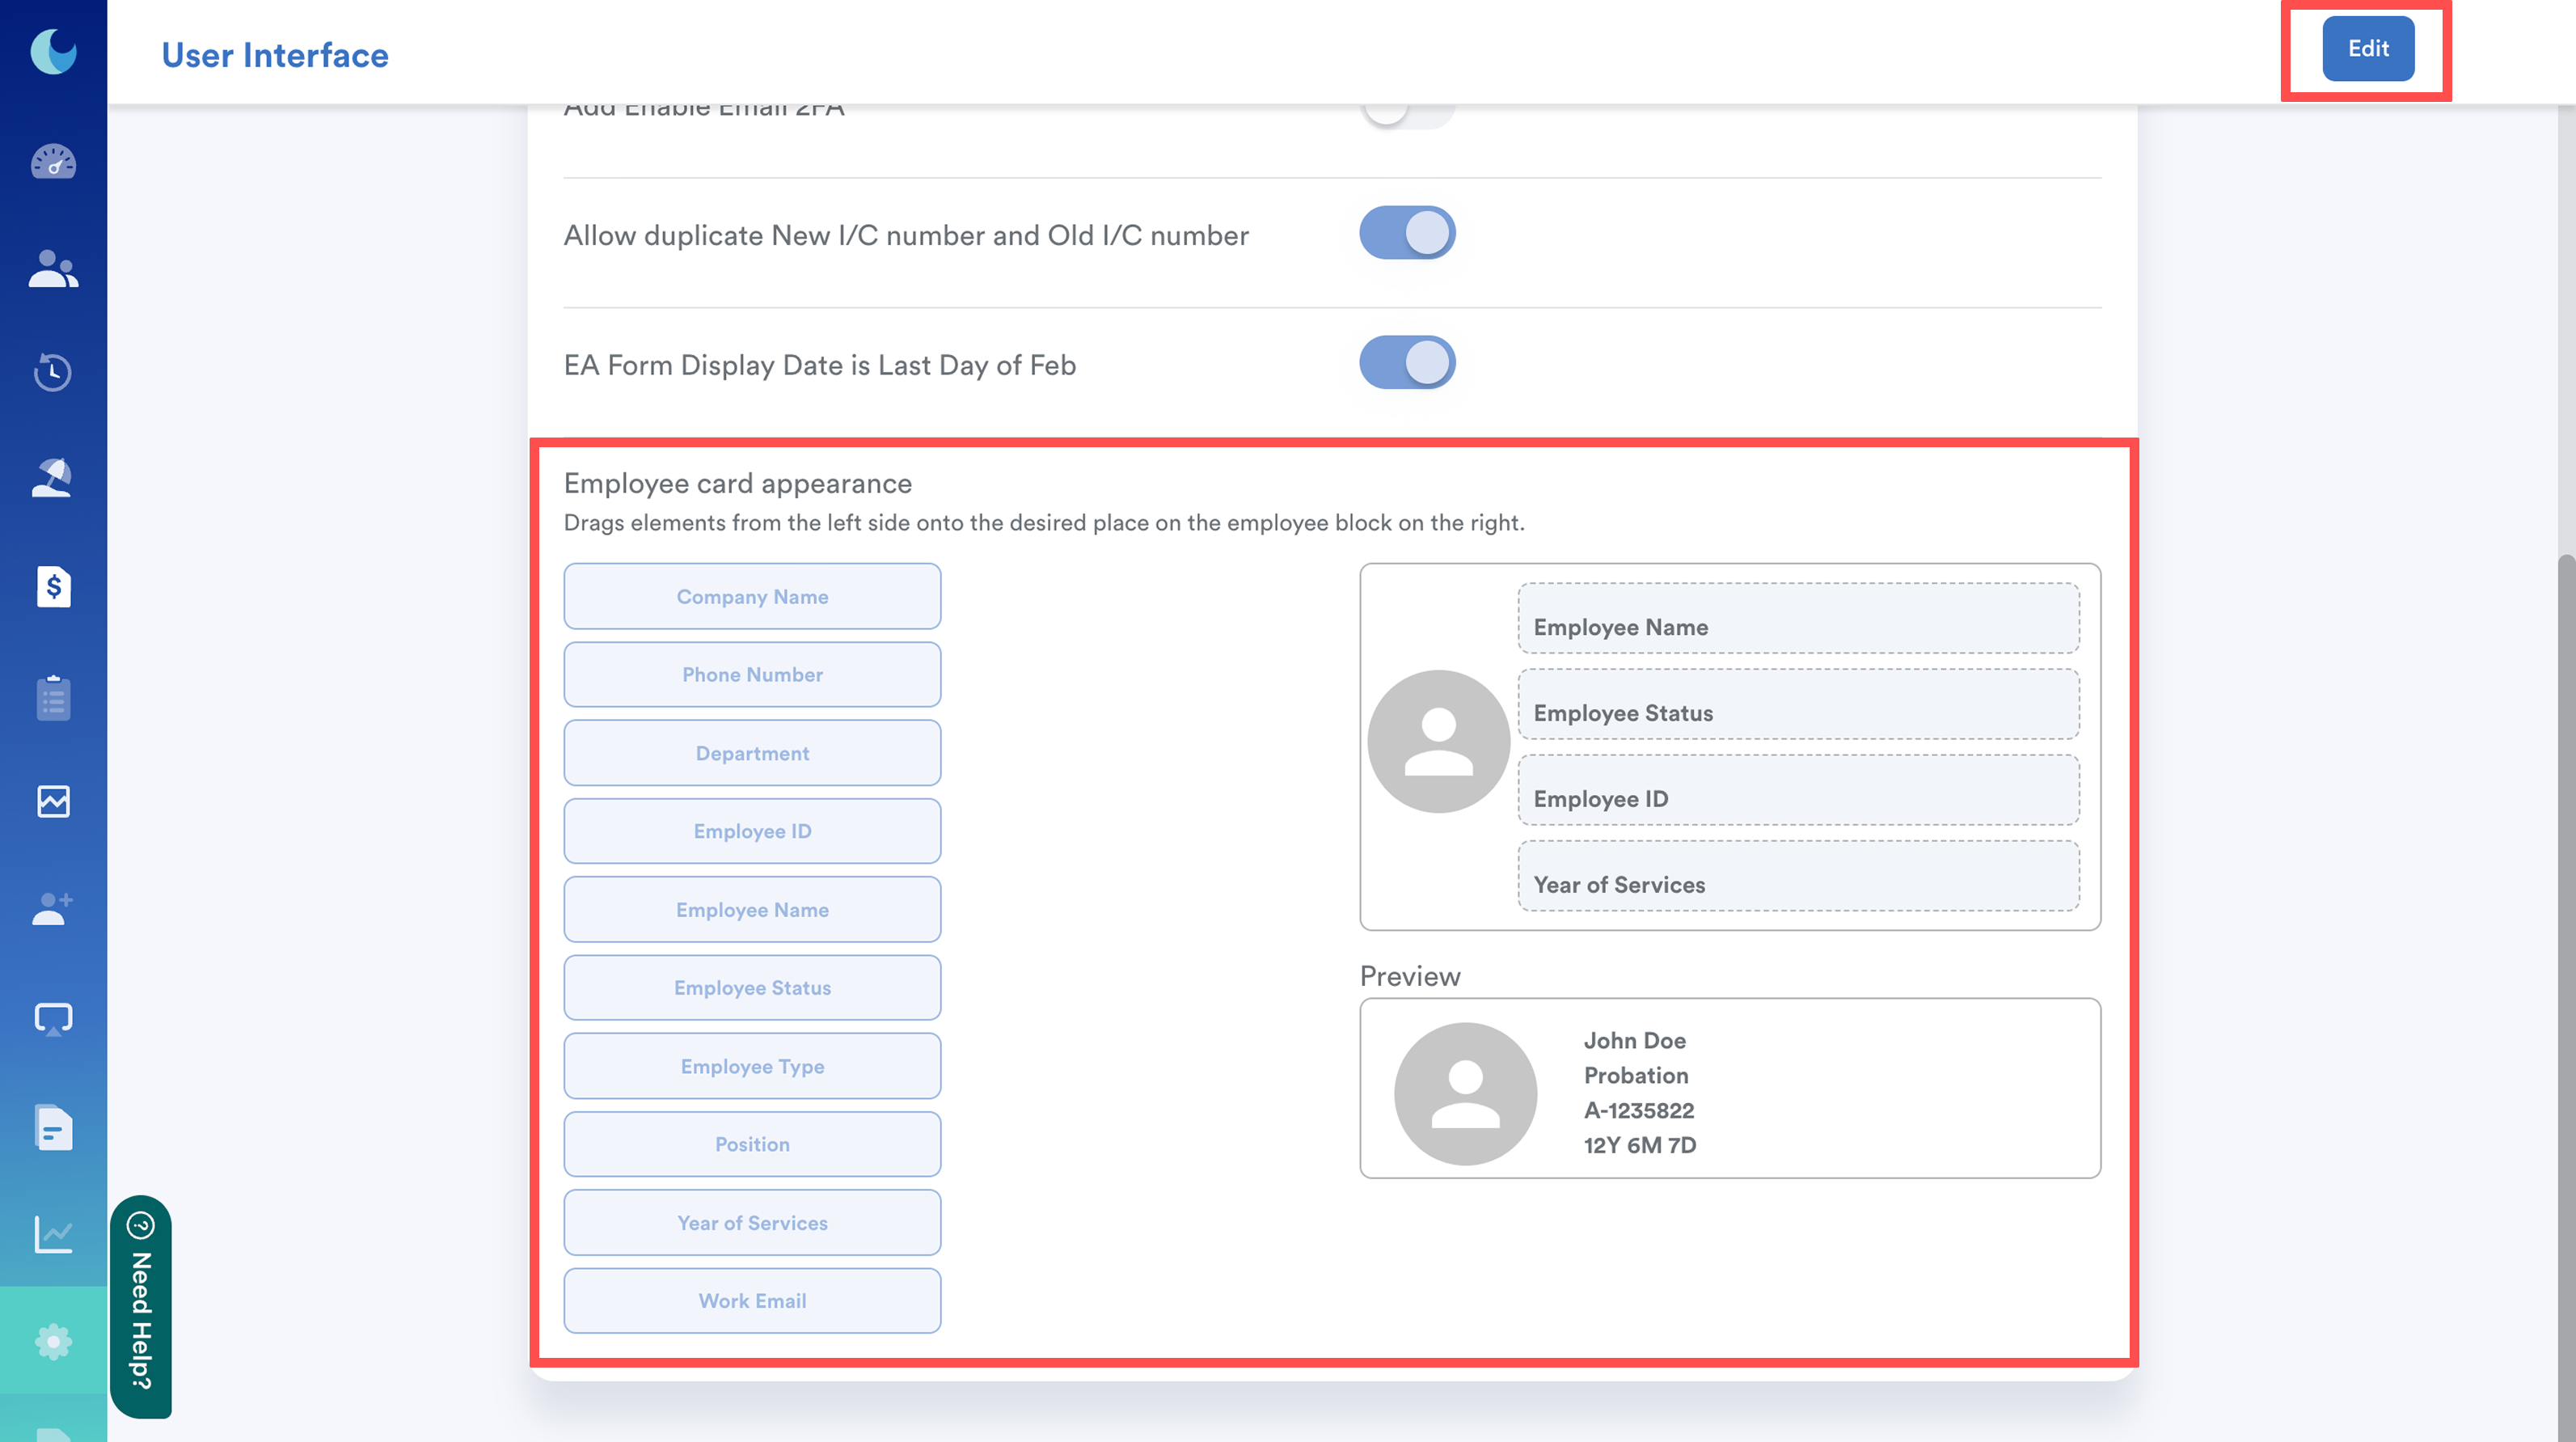Open the attendance clock history icon
Viewport: 2576px width, 1442px height.
click(x=53, y=372)
